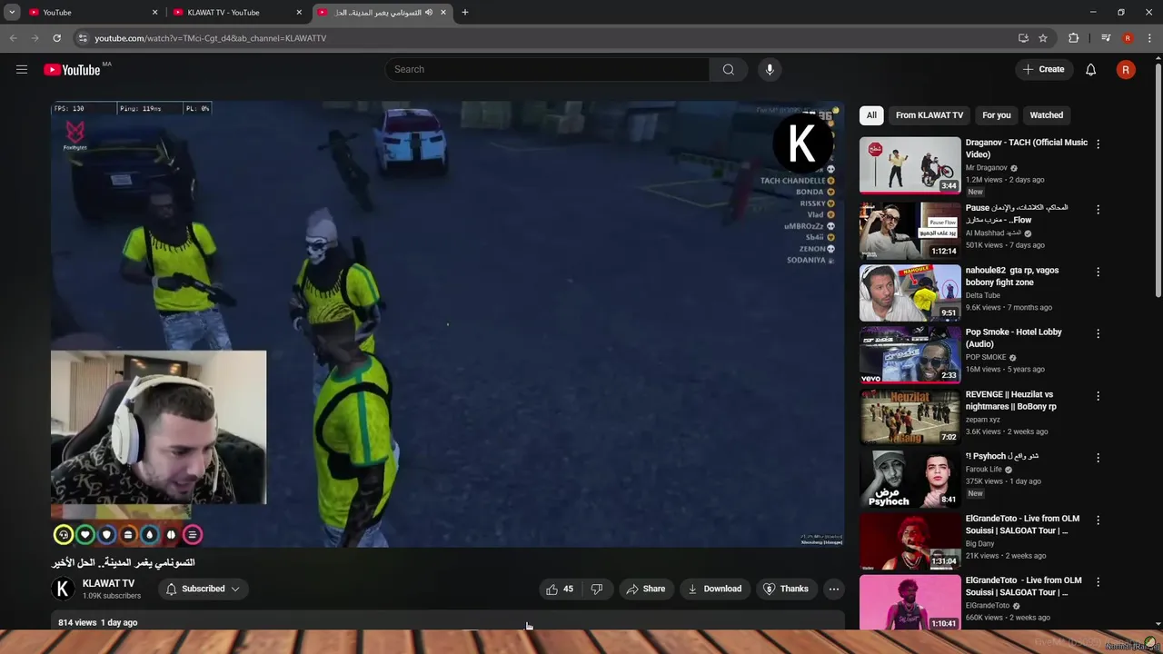This screenshot has height=654, width=1163.
Task: Expand the Subscribed notification dropdown
Action: click(203, 589)
